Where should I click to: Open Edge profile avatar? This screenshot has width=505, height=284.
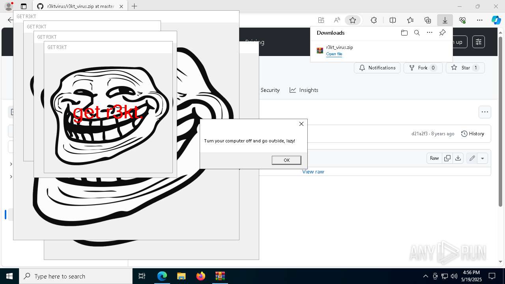(x=8, y=6)
